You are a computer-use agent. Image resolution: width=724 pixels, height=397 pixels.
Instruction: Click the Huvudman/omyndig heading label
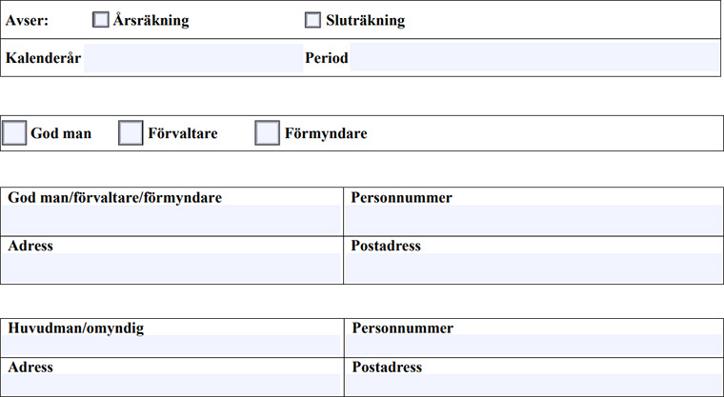pyautogui.click(x=75, y=328)
